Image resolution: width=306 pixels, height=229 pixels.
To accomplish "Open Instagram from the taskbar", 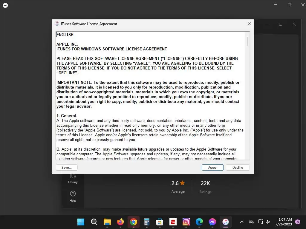I will [x=186, y=222].
